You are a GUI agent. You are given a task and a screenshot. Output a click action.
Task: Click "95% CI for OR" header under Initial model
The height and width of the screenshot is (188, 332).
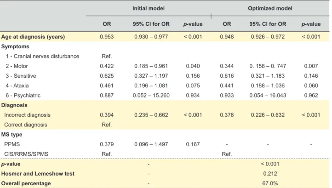click(x=151, y=24)
